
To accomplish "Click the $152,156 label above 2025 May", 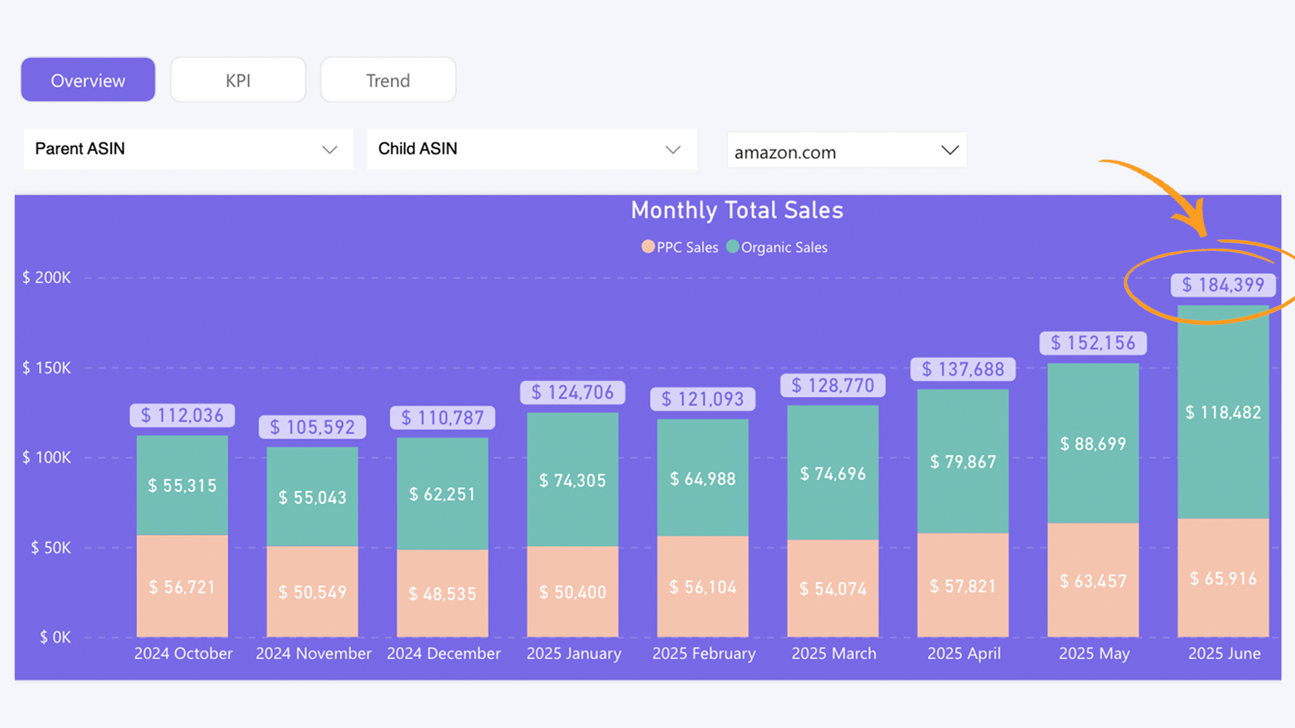I will pyautogui.click(x=1093, y=342).
